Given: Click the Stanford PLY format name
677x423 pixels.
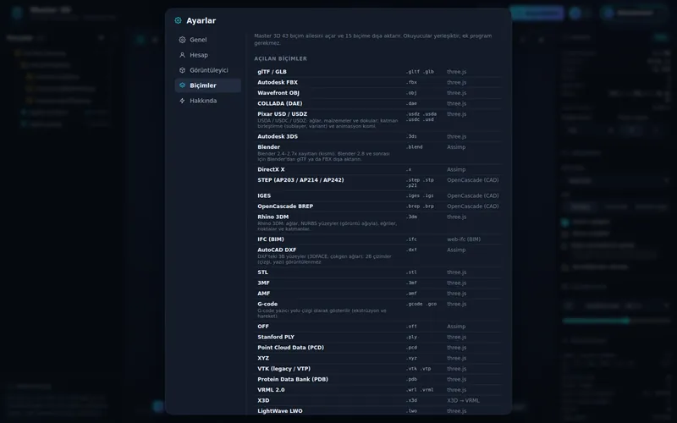Looking at the screenshot, I should [276, 337].
